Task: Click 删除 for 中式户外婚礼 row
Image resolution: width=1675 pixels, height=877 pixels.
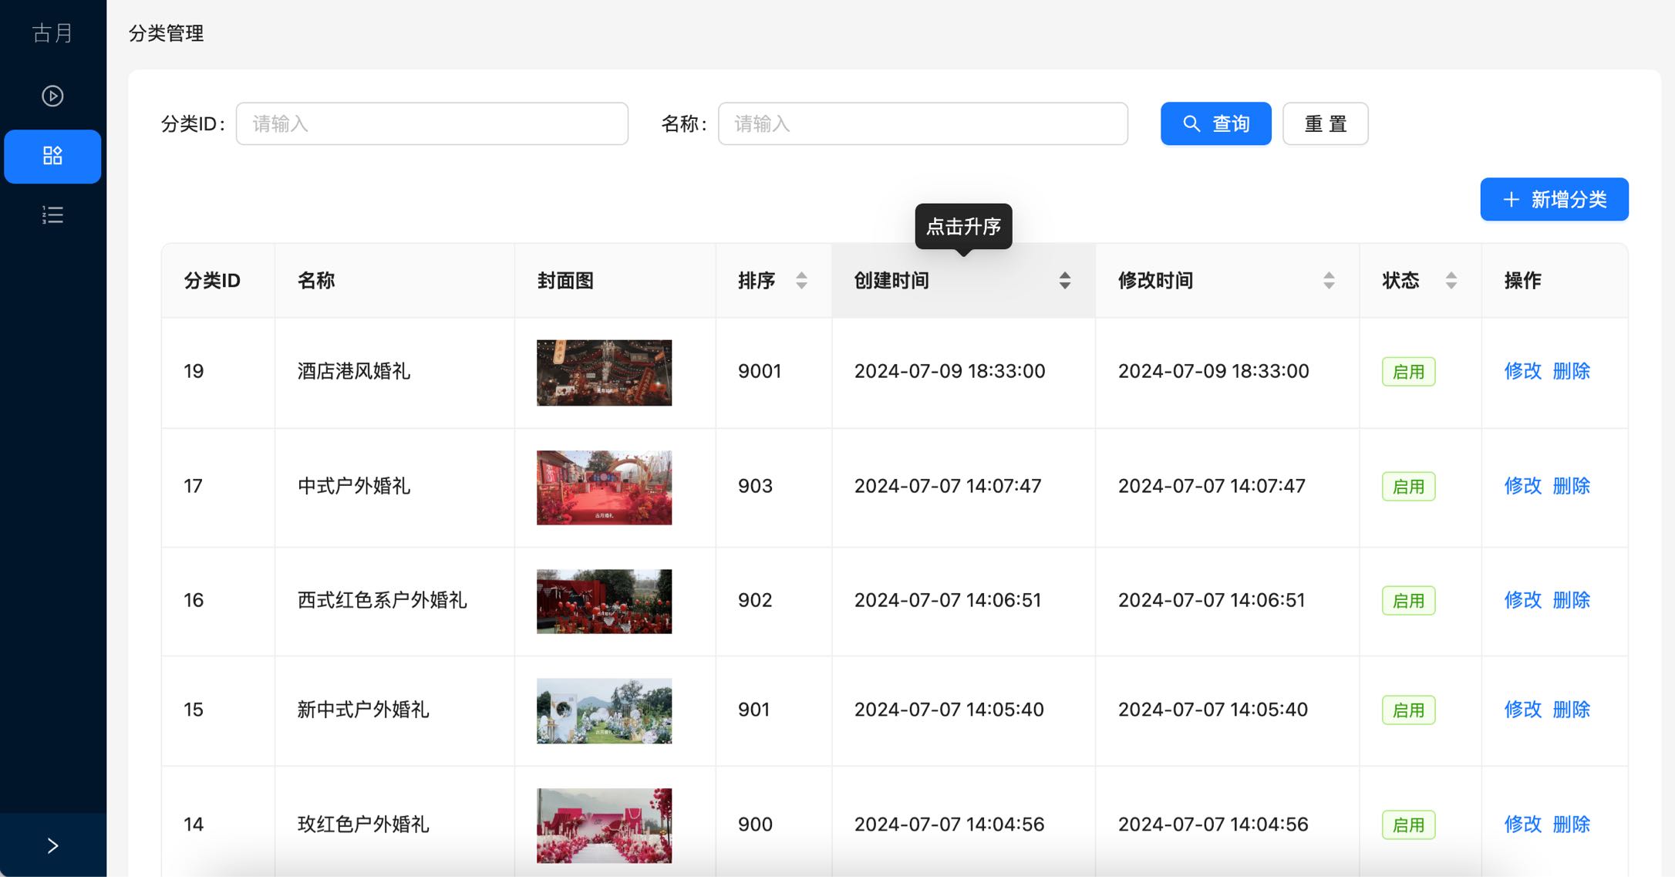Action: click(1572, 486)
